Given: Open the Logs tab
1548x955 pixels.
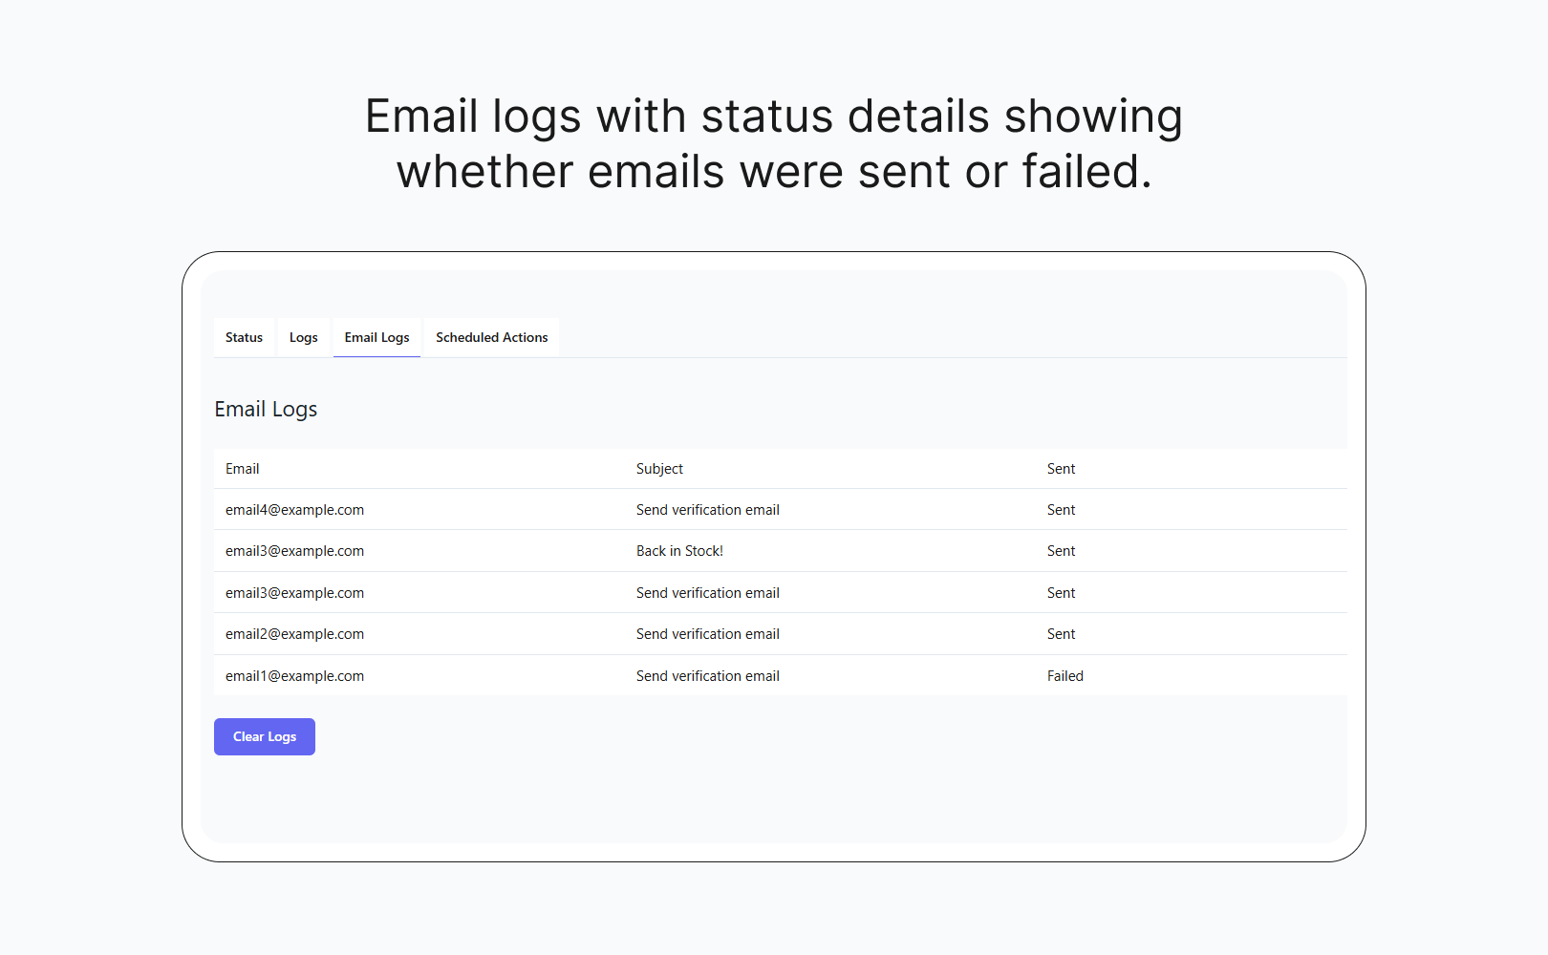Looking at the screenshot, I should (303, 337).
